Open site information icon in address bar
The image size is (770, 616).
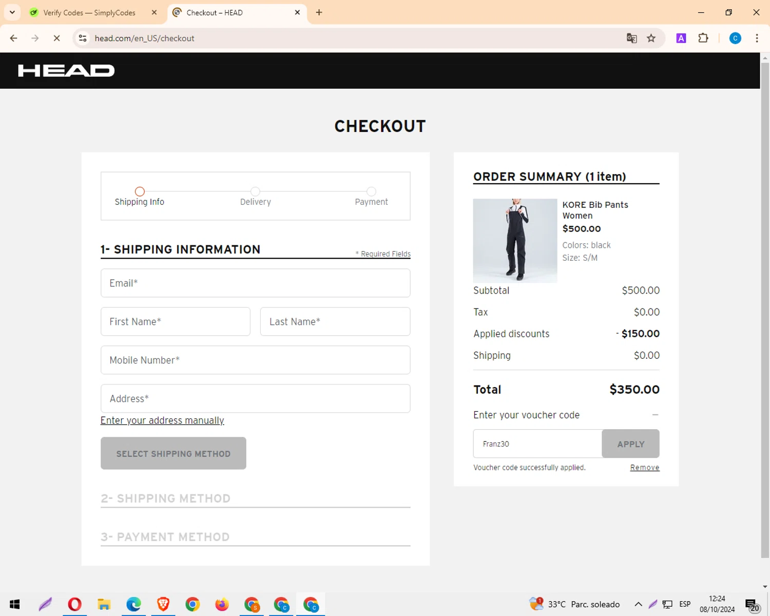83,38
